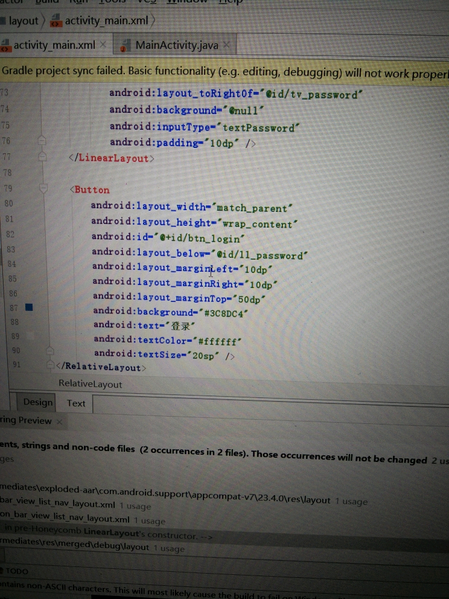The width and height of the screenshot is (449, 599).
Task: Collapse the RelativeLayout fold marker at line 91
Action: click(50, 365)
